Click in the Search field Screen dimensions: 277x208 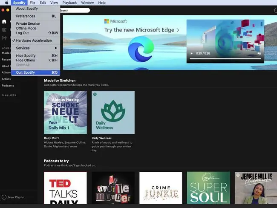75,10
